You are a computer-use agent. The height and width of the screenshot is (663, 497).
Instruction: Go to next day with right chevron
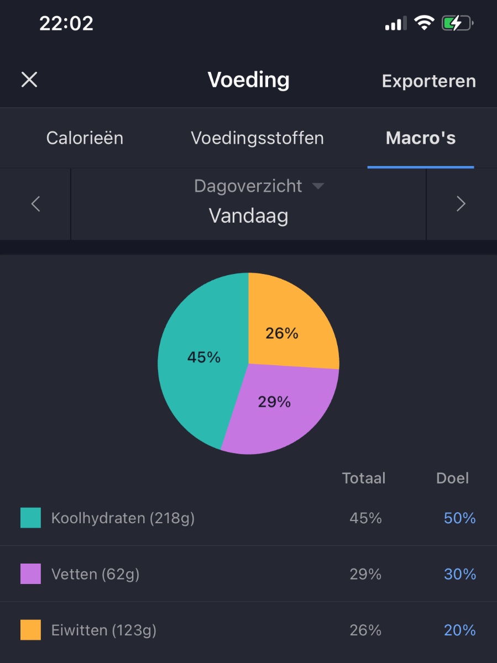point(461,204)
